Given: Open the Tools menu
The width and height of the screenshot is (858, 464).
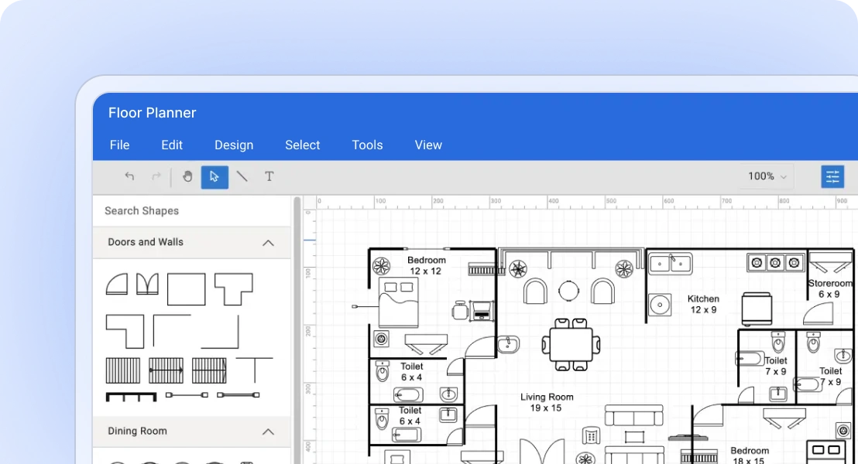Looking at the screenshot, I should pos(367,145).
